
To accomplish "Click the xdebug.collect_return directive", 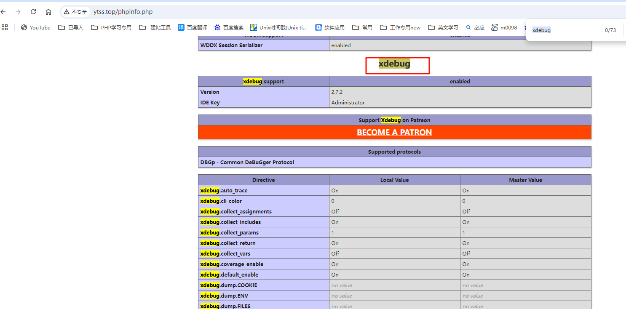I will click(228, 243).
